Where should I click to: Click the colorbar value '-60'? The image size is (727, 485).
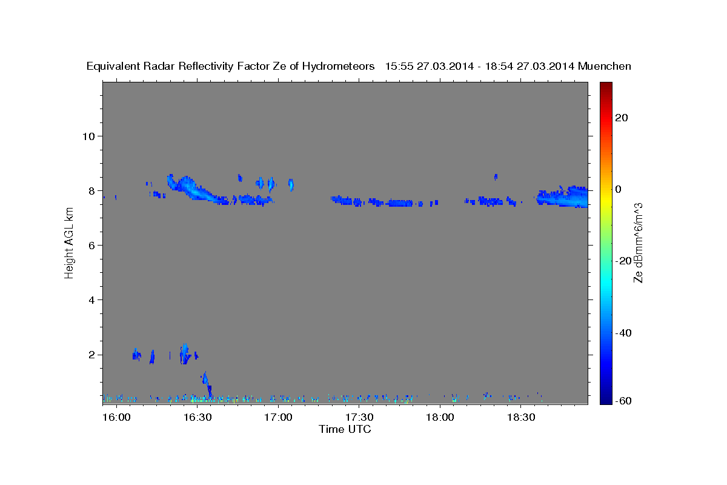click(623, 401)
